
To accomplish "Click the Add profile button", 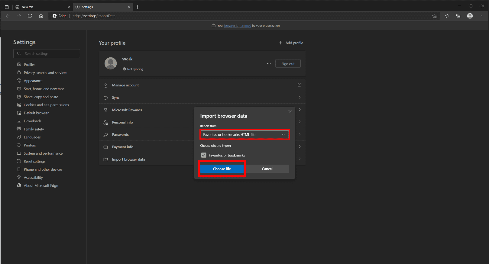I will coord(291,43).
